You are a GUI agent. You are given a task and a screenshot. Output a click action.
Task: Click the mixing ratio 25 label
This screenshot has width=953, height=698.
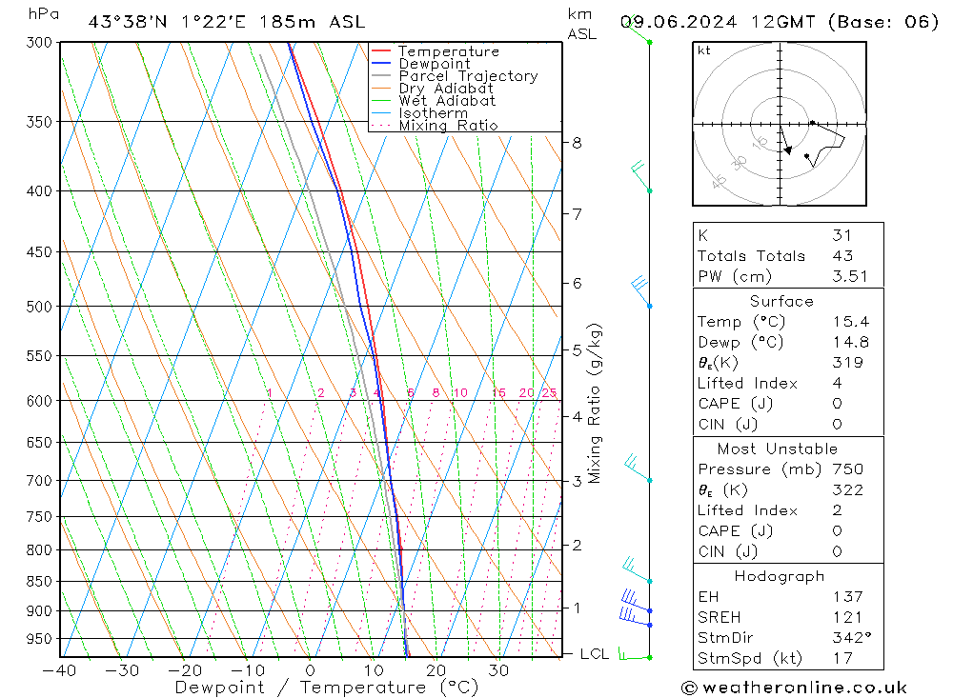tap(550, 393)
